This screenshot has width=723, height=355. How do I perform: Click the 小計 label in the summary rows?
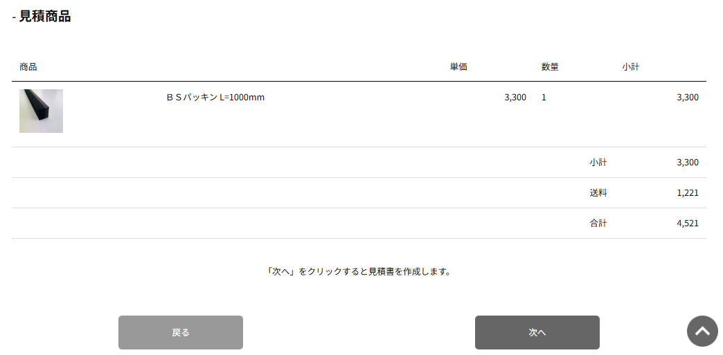click(x=598, y=163)
